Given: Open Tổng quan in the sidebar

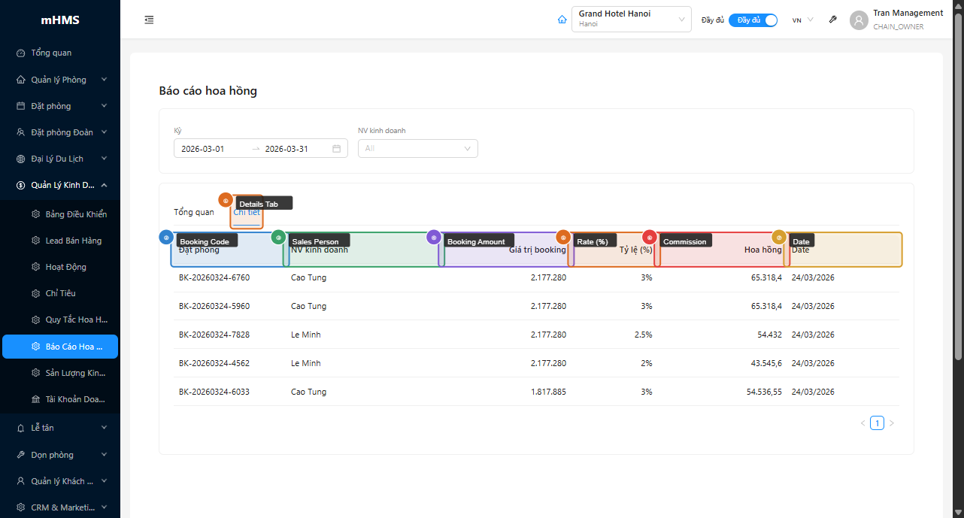Looking at the screenshot, I should [51, 53].
